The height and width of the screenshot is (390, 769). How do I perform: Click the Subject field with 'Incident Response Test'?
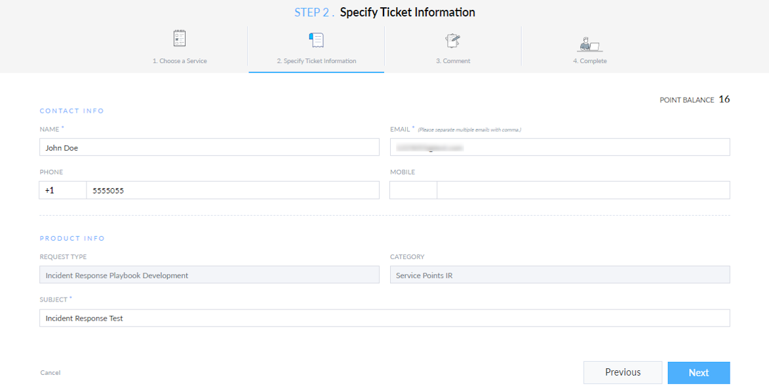click(384, 318)
